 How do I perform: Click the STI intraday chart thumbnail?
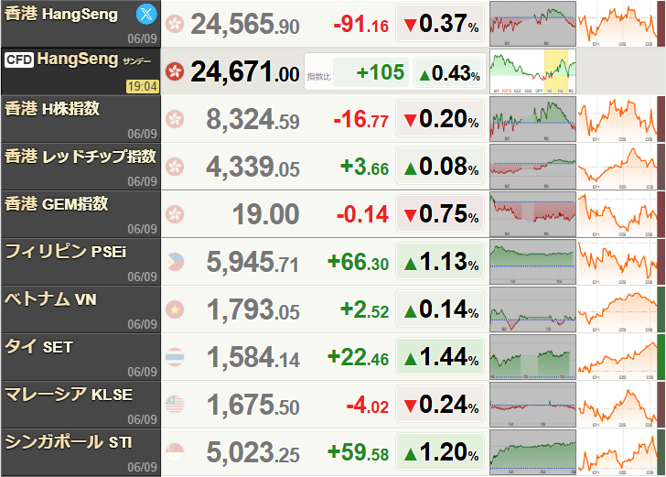coord(532,452)
